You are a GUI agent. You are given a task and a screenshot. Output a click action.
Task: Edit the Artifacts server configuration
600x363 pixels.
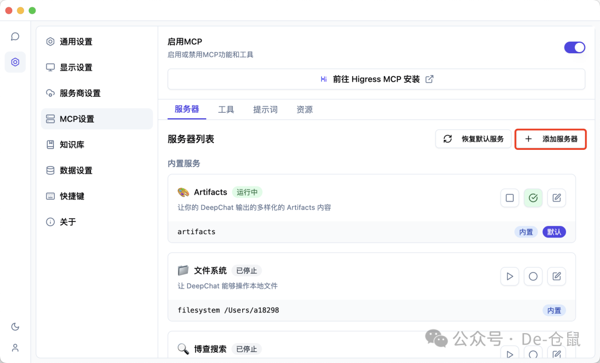tap(557, 198)
